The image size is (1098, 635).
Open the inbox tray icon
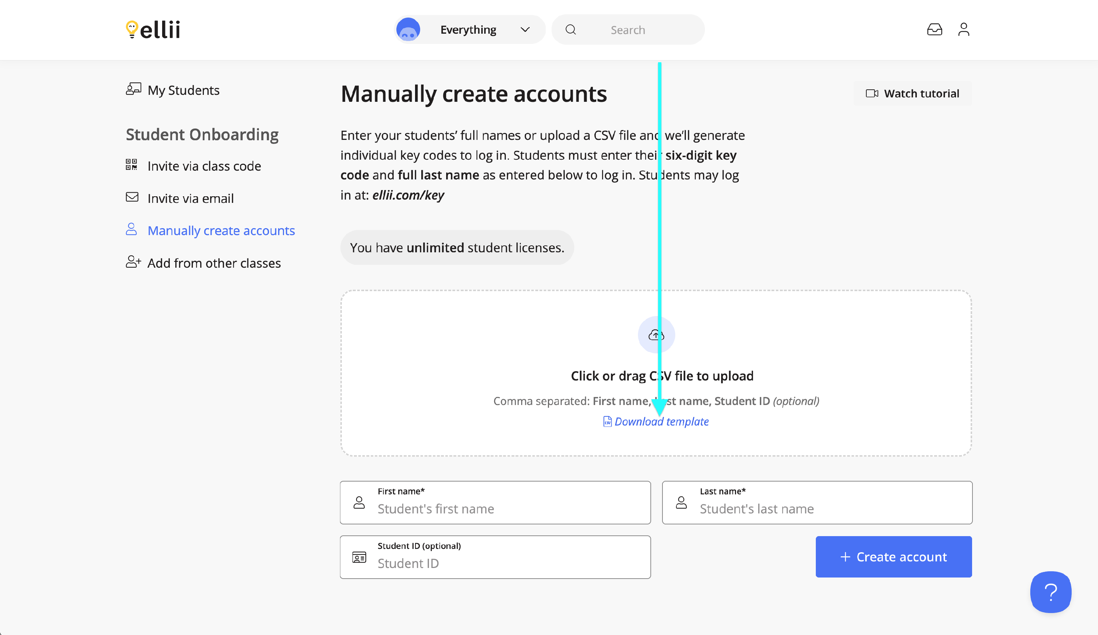(934, 30)
